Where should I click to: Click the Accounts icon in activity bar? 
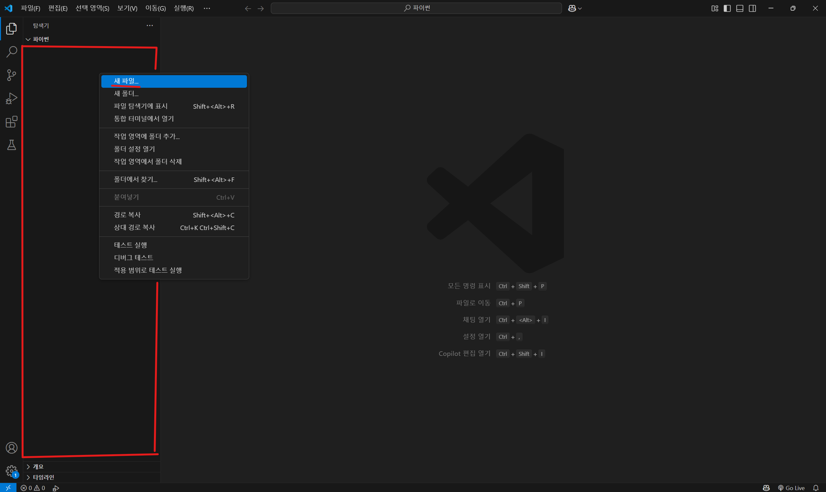click(x=12, y=448)
